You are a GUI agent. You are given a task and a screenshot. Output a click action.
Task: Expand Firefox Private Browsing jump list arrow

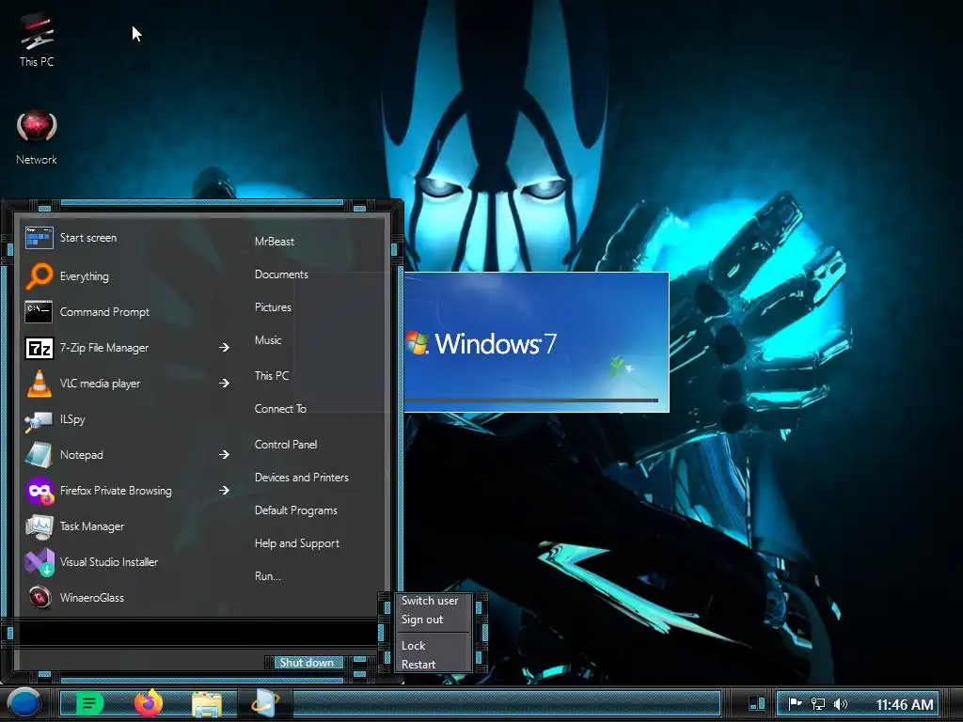(224, 490)
